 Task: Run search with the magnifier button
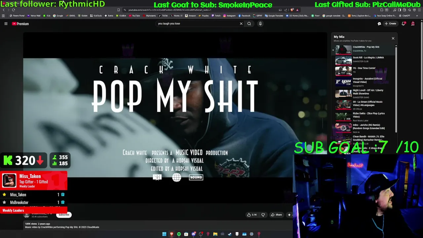tap(249, 23)
